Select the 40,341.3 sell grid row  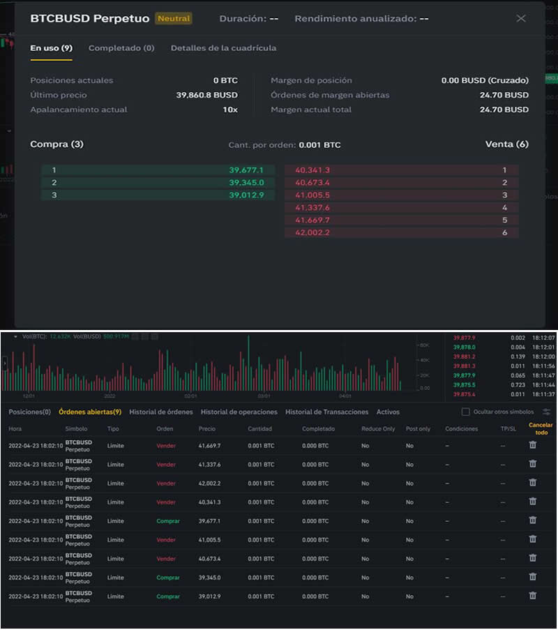click(401, 170)
